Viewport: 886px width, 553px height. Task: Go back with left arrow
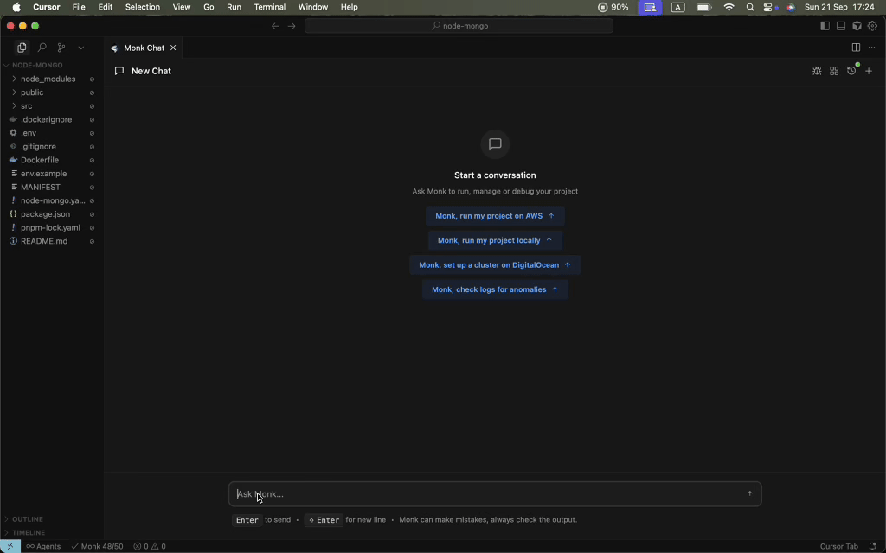pos(276,26)
